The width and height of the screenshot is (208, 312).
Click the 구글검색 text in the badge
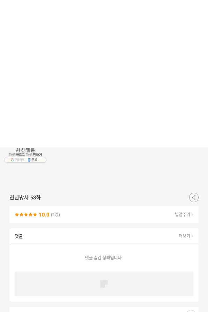point(19,160)
